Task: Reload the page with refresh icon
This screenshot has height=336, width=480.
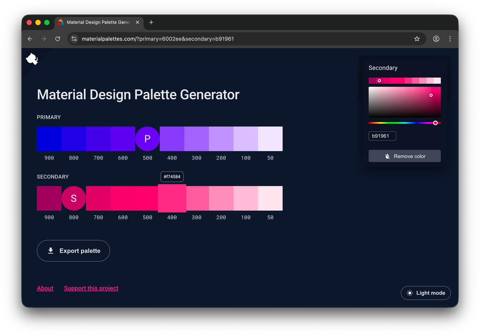Action: [x=58, y=39]
